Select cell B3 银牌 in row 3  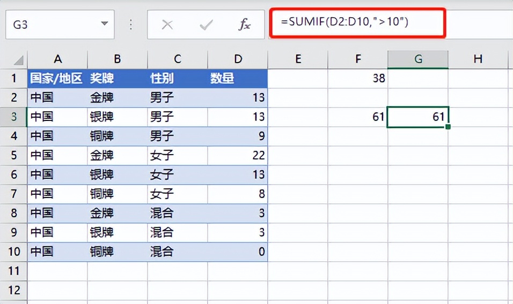pyautogui.click(x=118, y=117)
